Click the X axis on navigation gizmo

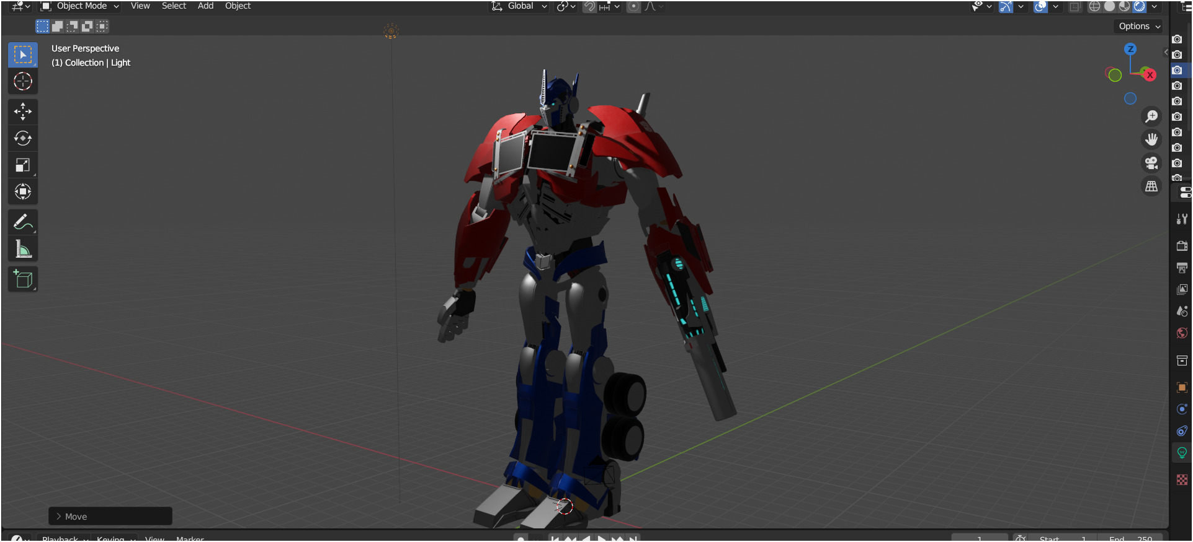(1150, 75)
